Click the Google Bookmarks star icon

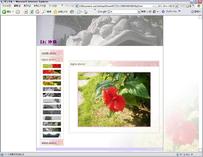[x=163, y=12]
